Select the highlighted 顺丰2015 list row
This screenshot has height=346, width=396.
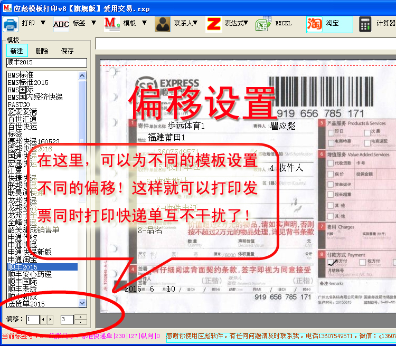(42, 267)
